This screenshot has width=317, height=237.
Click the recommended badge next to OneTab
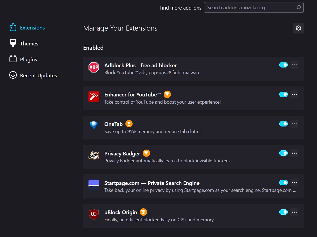pyautogui.click(x=129, y=124)
